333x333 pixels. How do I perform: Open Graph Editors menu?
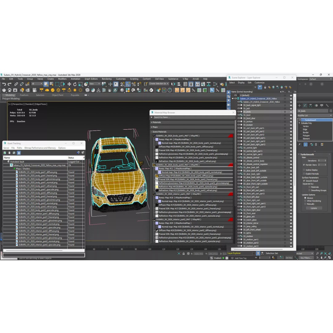(x=91, y=79)
